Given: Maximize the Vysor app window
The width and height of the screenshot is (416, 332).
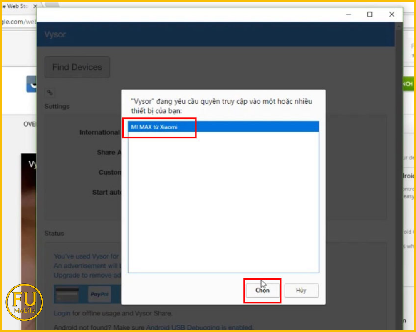Looking at the screenshot, I should pyautogui.click(x=369, y=15).
